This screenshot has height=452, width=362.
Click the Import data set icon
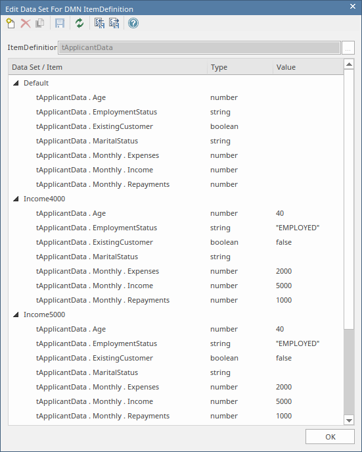coord(100,23)
